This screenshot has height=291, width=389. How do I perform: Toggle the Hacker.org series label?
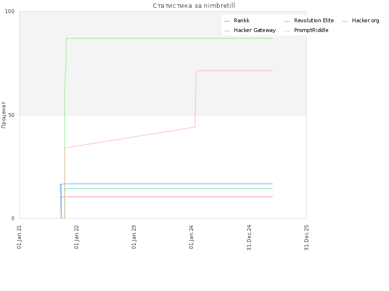point(366,20)
